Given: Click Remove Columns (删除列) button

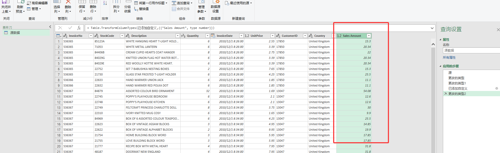Looking at the screenshot, I should tap(68, 7).
